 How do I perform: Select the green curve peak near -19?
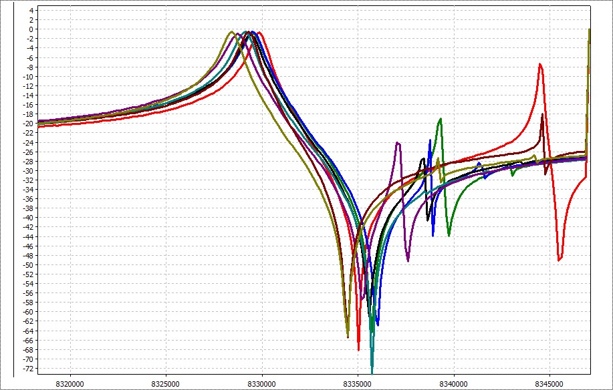[x=441, y=120]
